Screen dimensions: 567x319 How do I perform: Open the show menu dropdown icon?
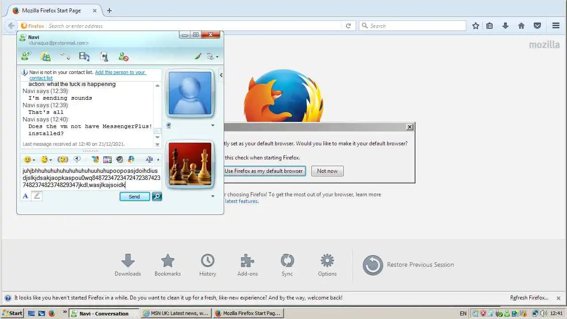pyautogui.click(x=212, y=56)
